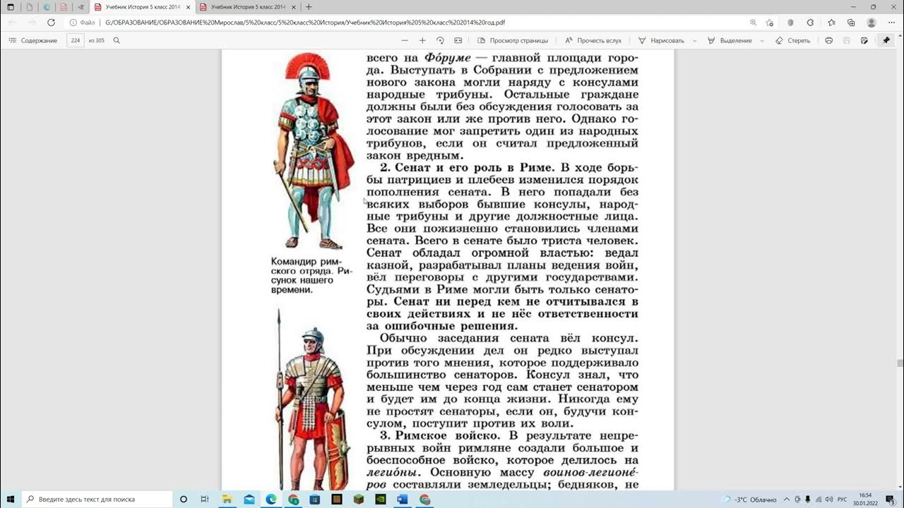Open the Содержание contents panel
The height and width of the screenshot is (508, 904).
[32, 40]
